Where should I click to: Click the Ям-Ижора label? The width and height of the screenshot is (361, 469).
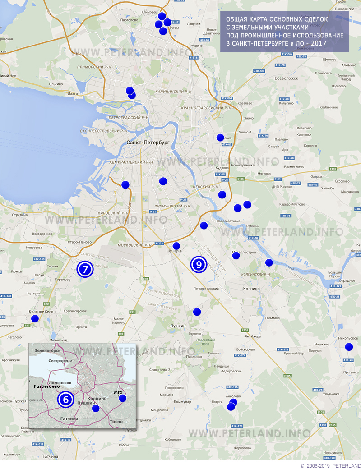[253, 336]
